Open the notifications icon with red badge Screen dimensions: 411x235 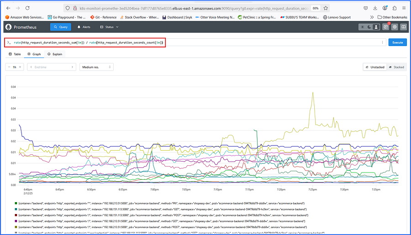coord(386,27)
